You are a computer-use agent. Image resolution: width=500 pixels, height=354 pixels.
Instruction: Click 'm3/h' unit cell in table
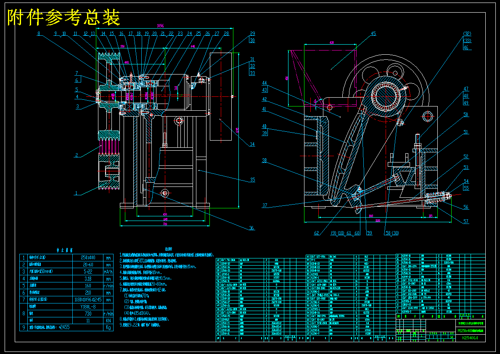coord(109,271)
